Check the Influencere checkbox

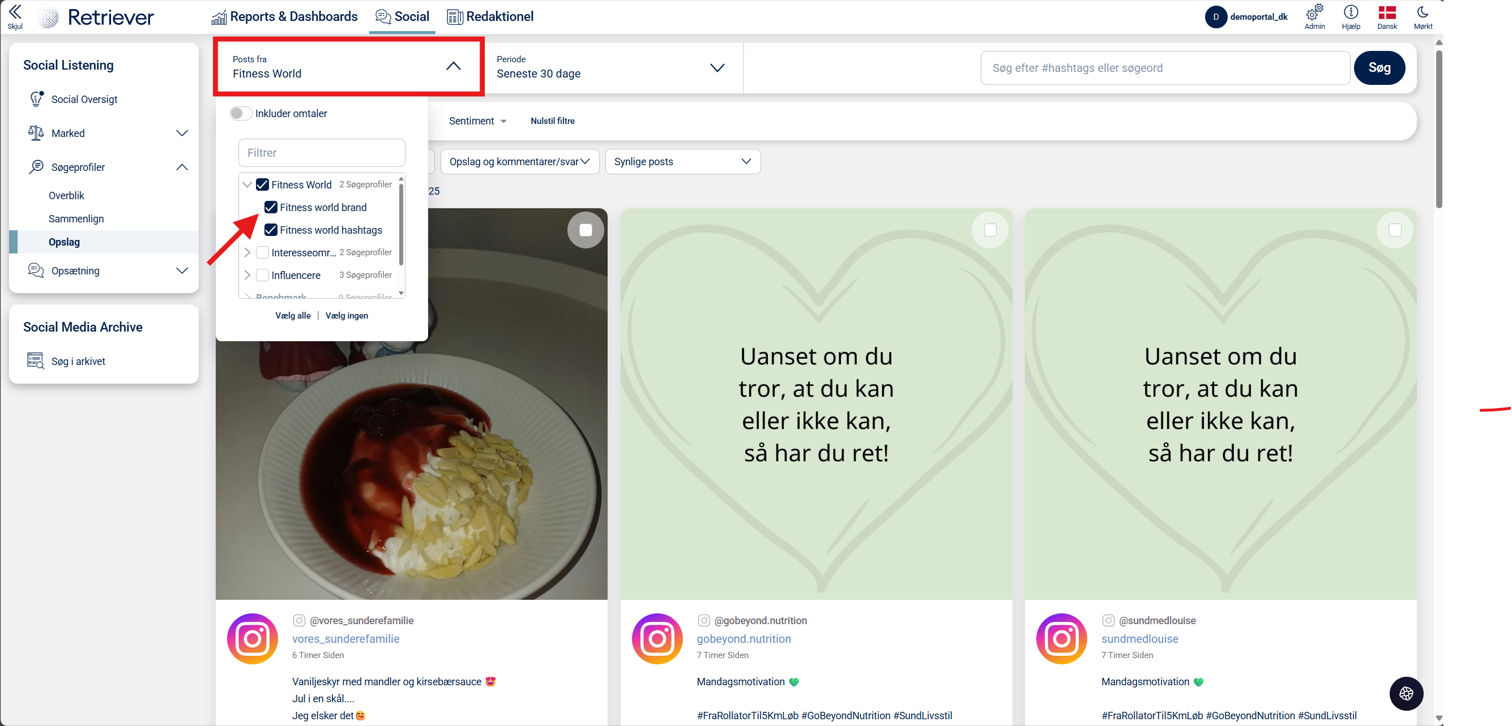click(262, 275)
